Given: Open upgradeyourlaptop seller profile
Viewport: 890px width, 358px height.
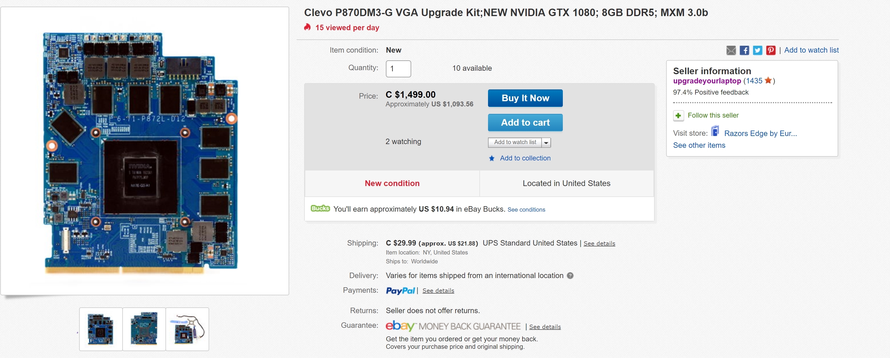Looking at the screenshot, I should click(707, 81).
